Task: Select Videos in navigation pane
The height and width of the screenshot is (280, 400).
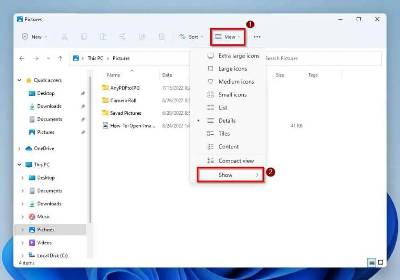Action: [44, 243]
